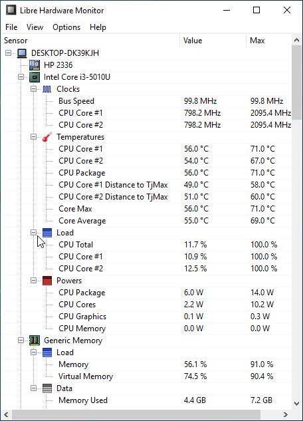Click the Clocks waveform icon
303x421 pixels.
click(x=47, y=89)
